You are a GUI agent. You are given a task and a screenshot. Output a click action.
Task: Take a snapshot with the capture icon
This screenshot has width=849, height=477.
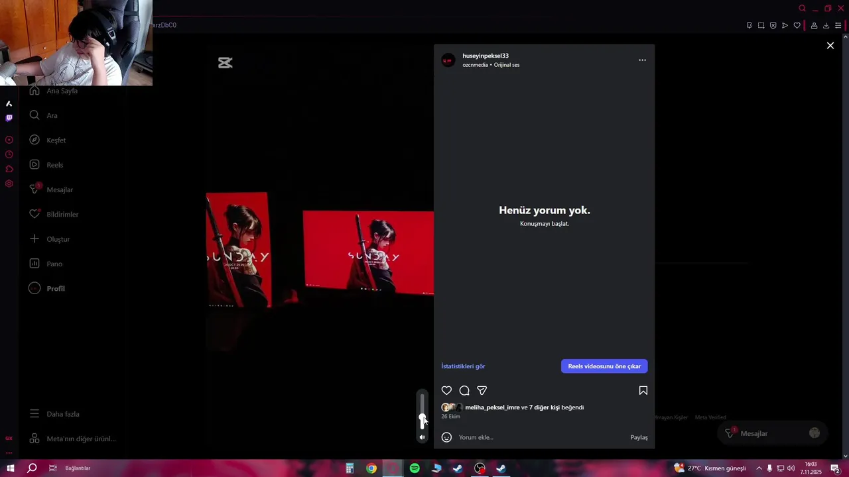pyautogui.click(x=761, y=26)
